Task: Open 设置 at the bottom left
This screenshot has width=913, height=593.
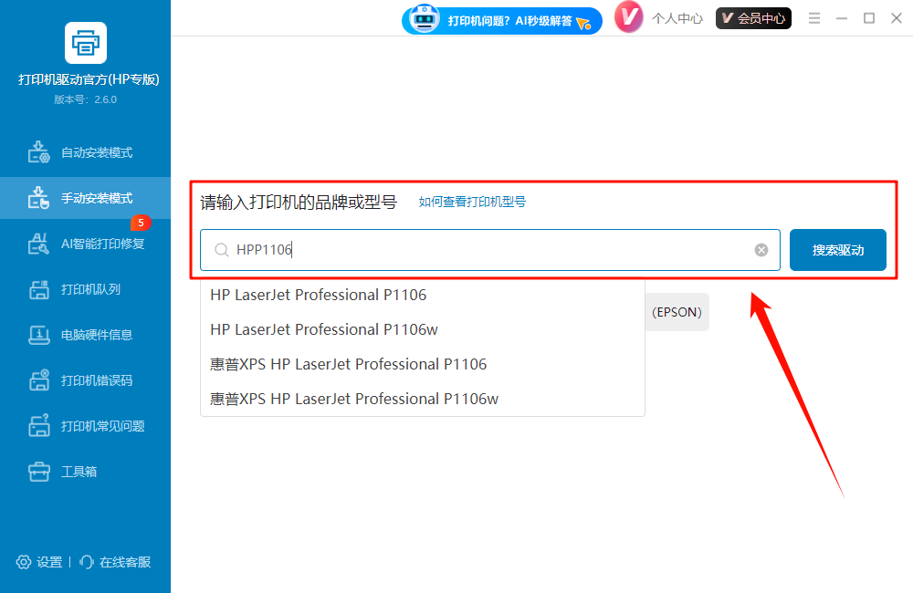Action: tap(39, 562)
